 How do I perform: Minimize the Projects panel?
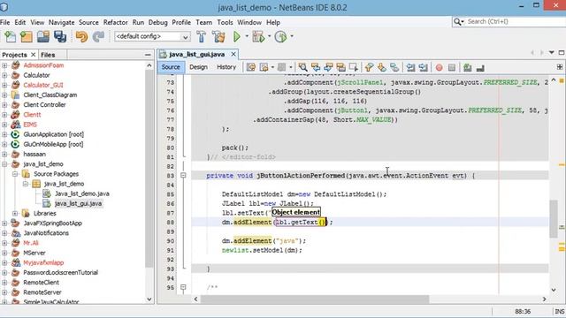point(148,55)
